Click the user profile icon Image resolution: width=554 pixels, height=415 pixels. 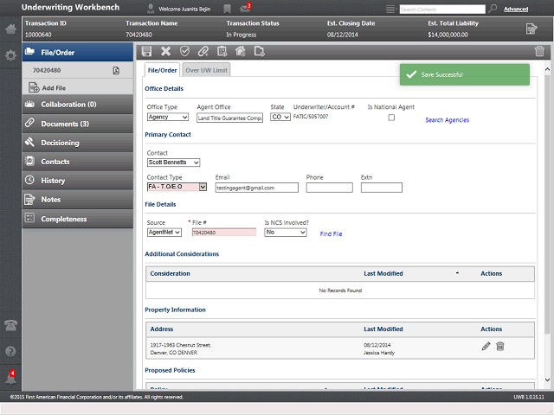(151, 9)
